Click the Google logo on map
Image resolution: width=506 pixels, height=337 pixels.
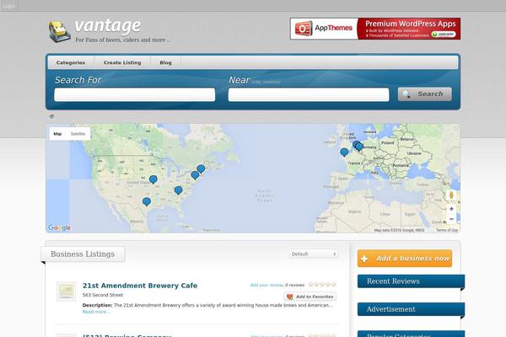tap(59, 227)
